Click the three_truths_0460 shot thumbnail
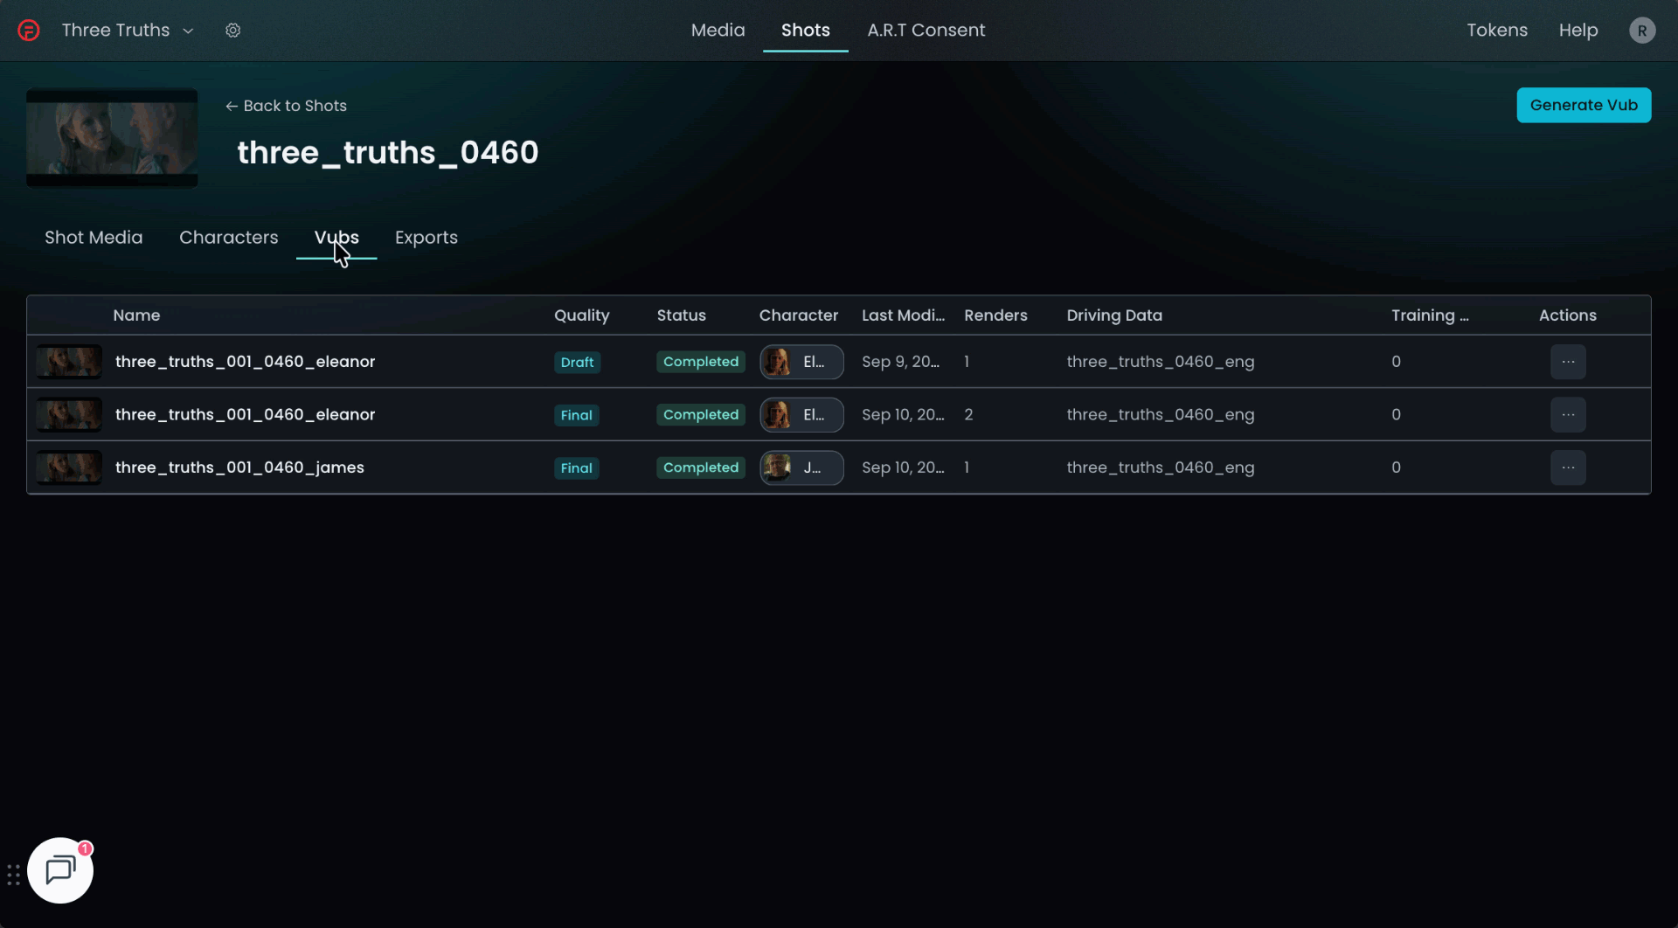Screen dimensions: 1678x928 pos(112,138)
